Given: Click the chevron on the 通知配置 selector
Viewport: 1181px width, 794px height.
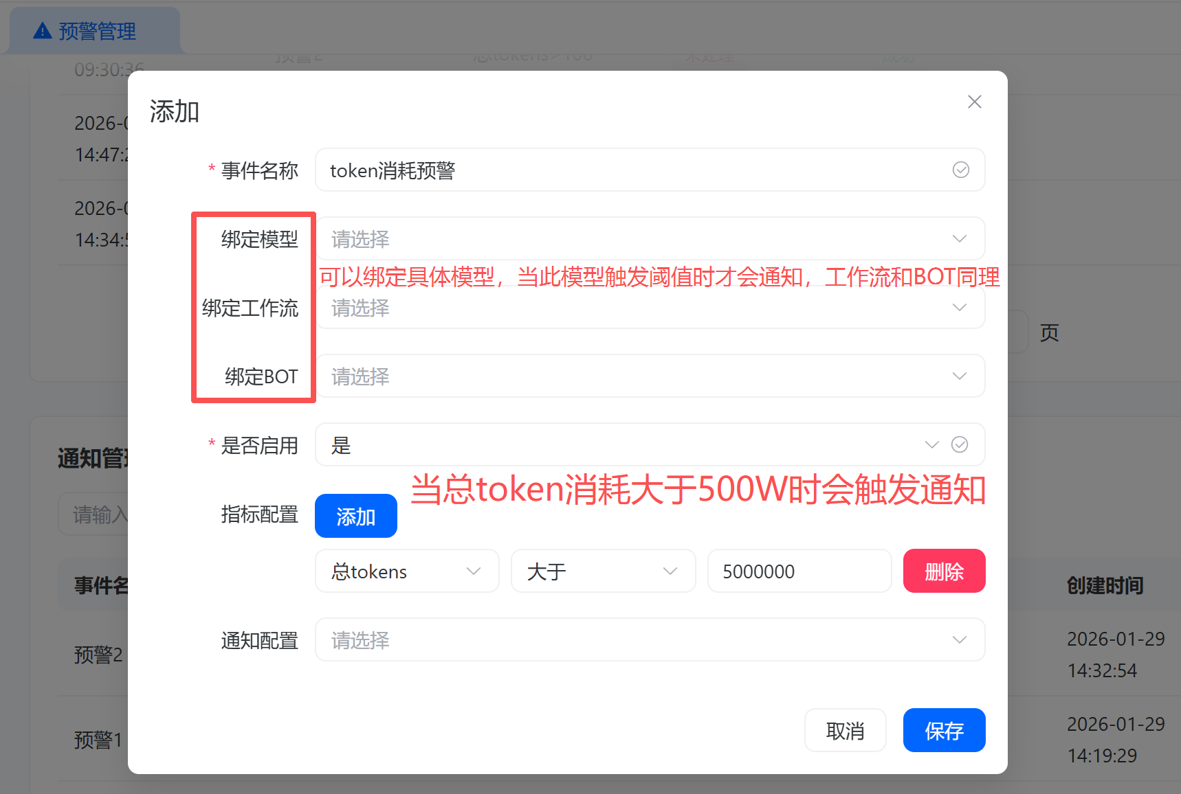Looking at the screenshot, I should click(x=960, y=639).
